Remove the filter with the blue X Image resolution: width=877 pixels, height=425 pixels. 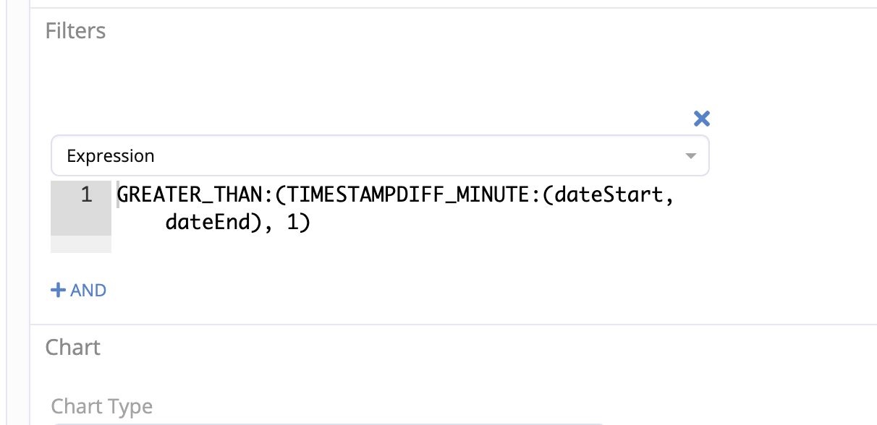coord(701,119)
